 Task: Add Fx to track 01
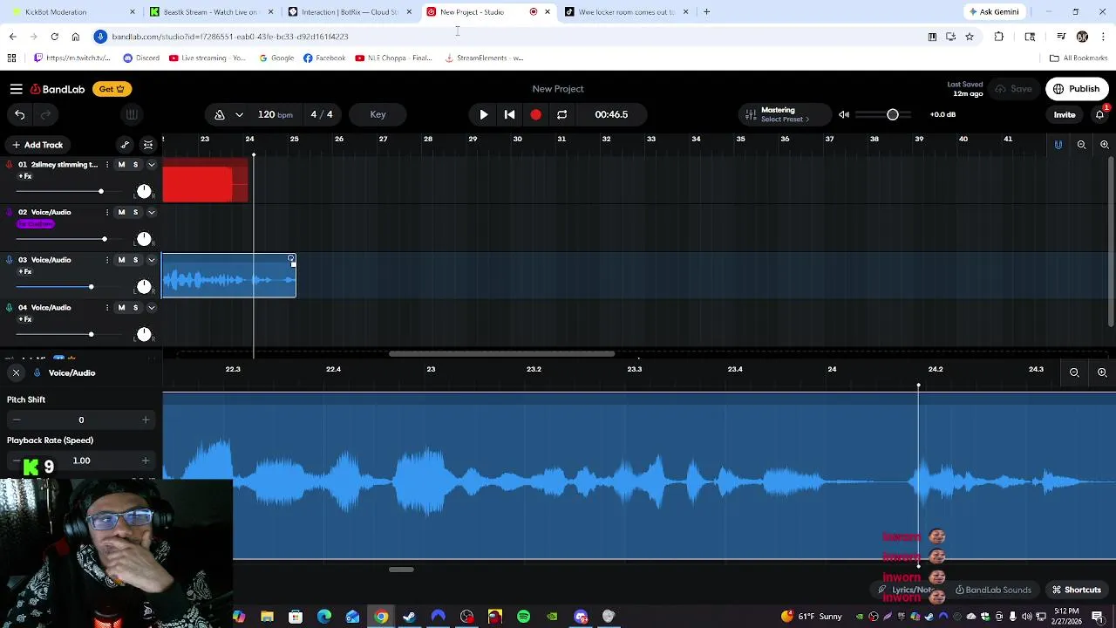click(25, 176)
